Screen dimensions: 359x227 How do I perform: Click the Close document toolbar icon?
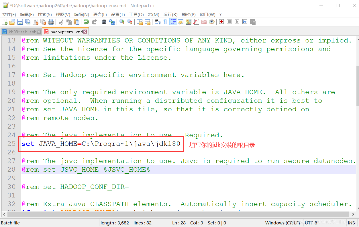click(x=36, y=22)
